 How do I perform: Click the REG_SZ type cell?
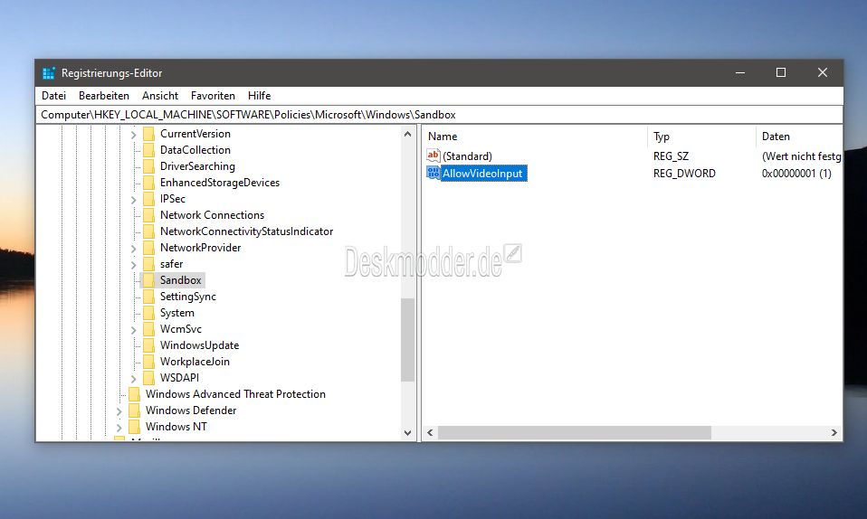coord(671,156)
